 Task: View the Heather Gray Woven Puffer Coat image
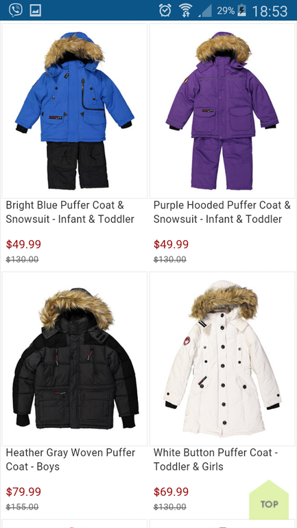(x=75, y=359)
